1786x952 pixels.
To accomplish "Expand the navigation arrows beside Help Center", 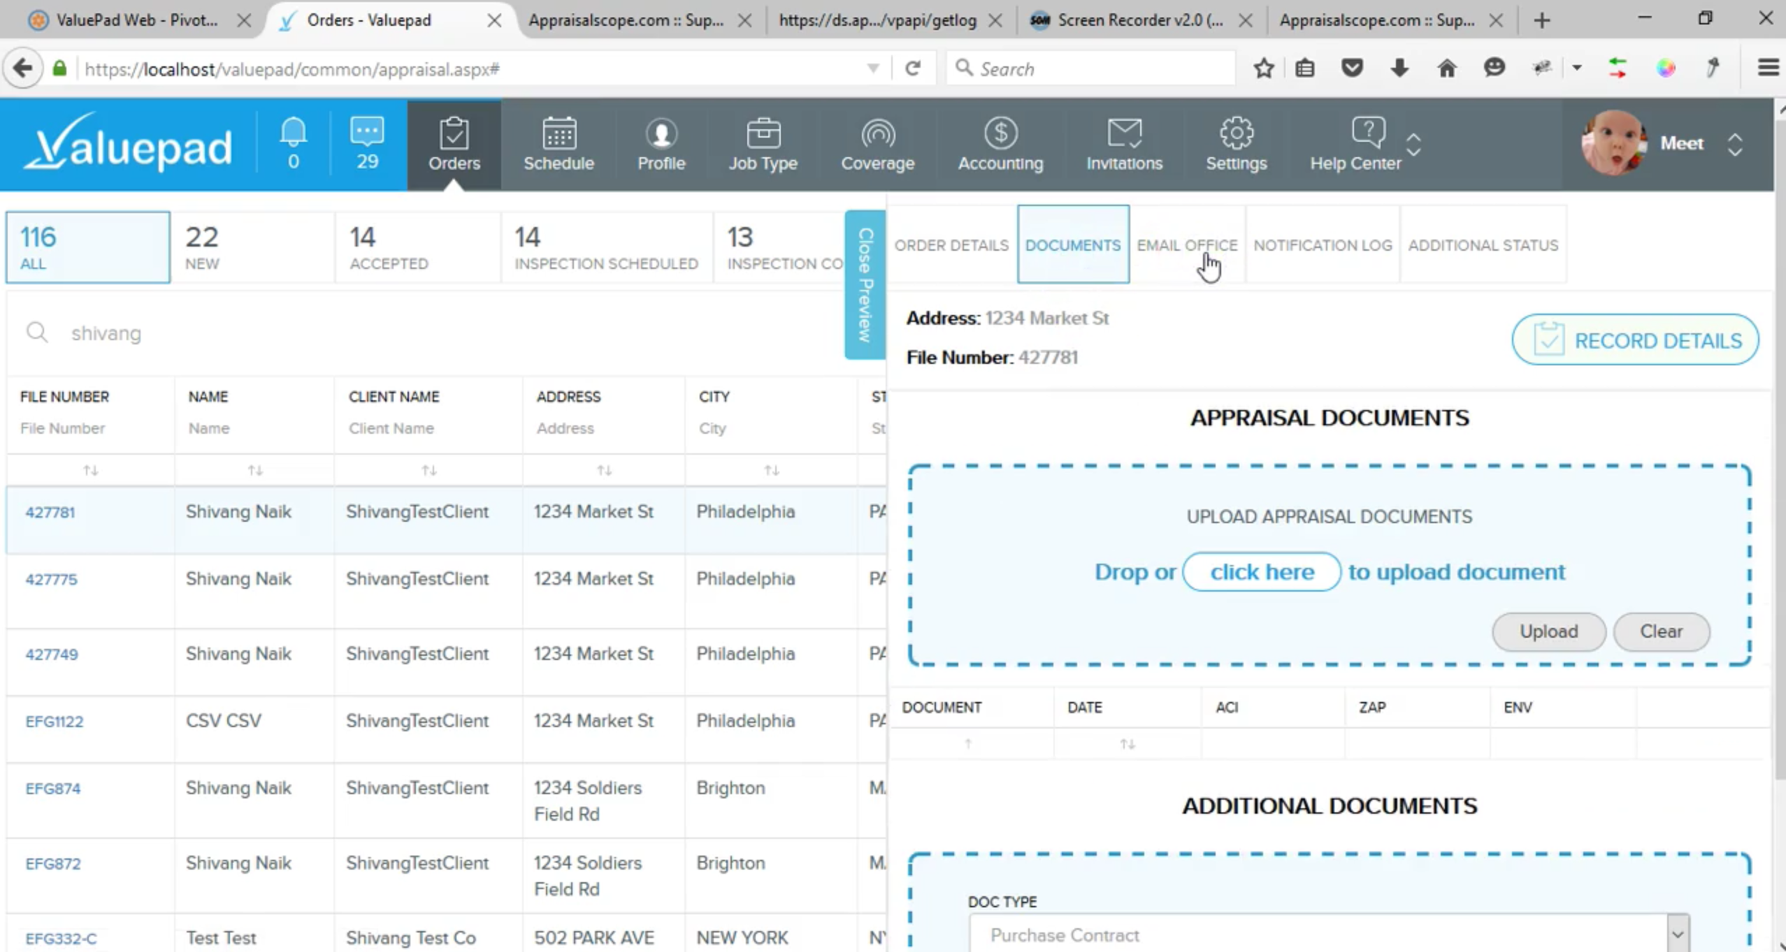I will (x=1413, y=145).
